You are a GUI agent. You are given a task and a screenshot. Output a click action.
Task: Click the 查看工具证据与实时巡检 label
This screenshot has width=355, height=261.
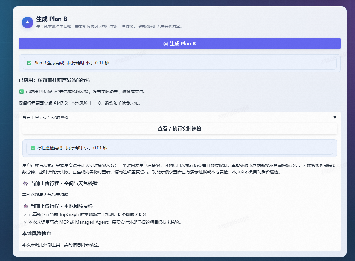45,117
